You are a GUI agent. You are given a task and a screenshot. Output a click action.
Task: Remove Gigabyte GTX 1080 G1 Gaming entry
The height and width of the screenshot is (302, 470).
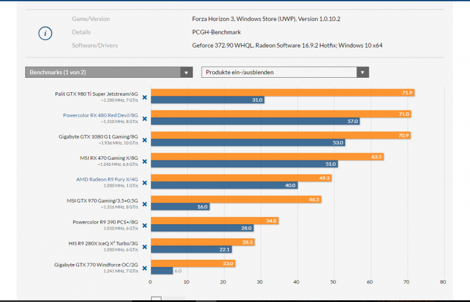(145, 139)
